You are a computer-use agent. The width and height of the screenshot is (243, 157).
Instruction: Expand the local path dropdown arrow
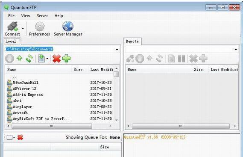coord(117,50)
